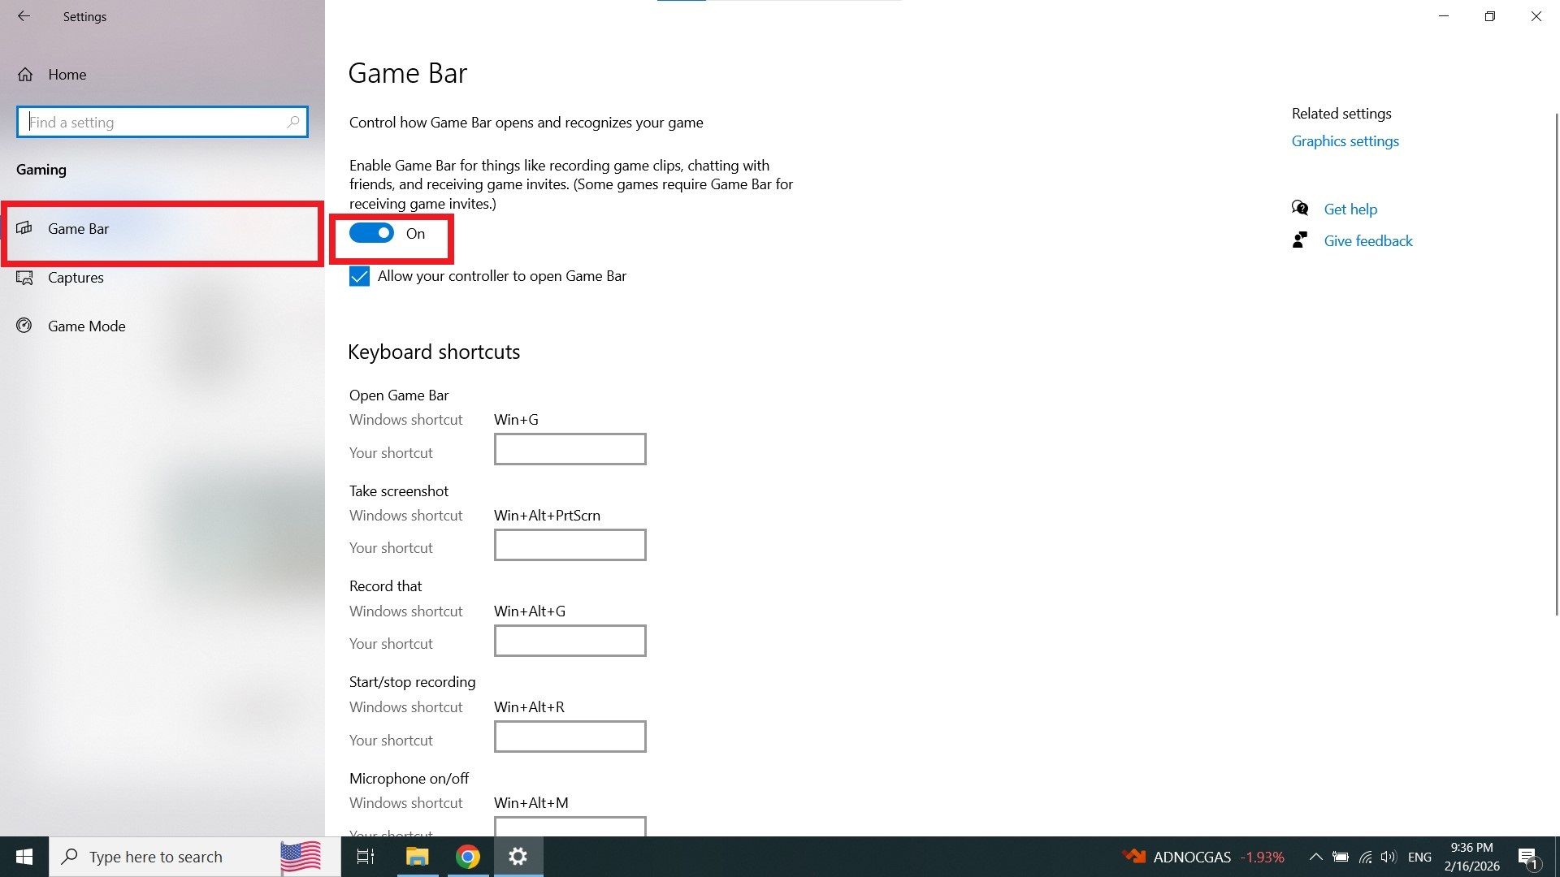Click the Task View icon on taskbar
This screenshot has width=1560, height=877.
(x=366, y=856)
